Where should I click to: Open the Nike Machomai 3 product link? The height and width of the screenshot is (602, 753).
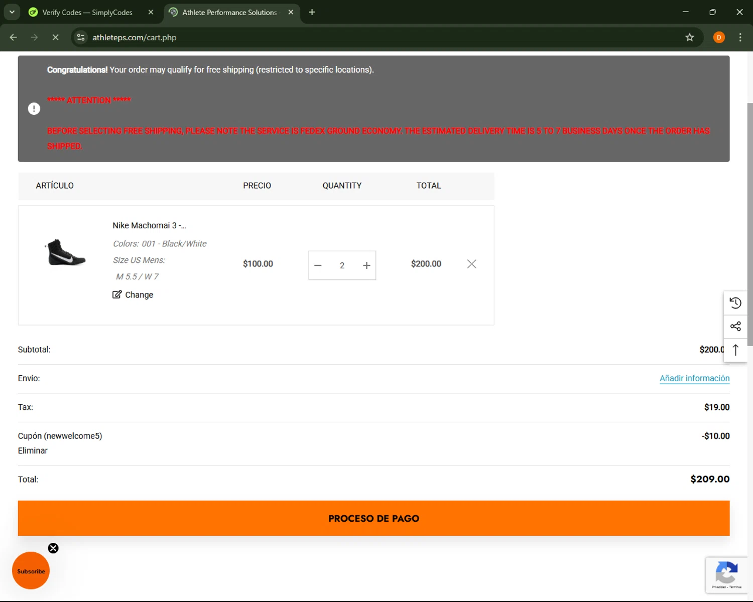coord(149,226)
